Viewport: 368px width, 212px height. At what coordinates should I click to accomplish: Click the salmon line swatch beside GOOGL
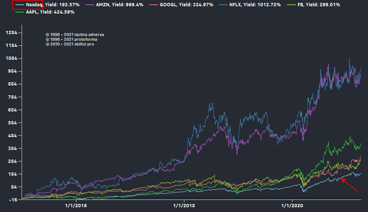[x=153, y=5]
